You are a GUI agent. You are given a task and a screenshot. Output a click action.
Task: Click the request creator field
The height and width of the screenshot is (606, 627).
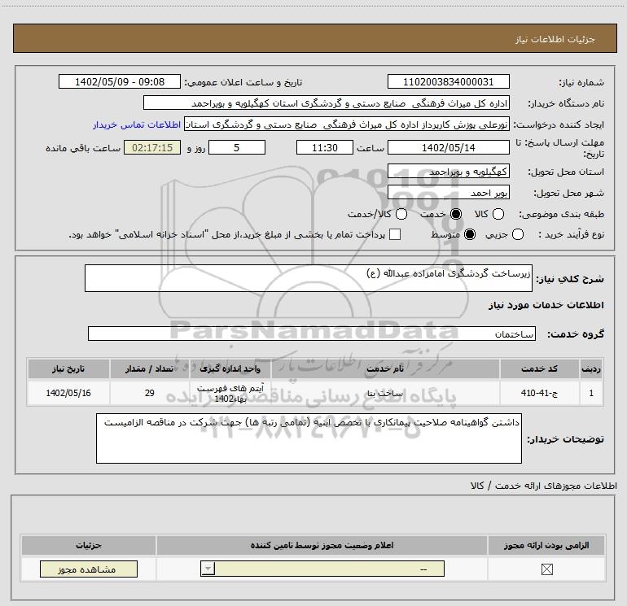click(347, 124)
